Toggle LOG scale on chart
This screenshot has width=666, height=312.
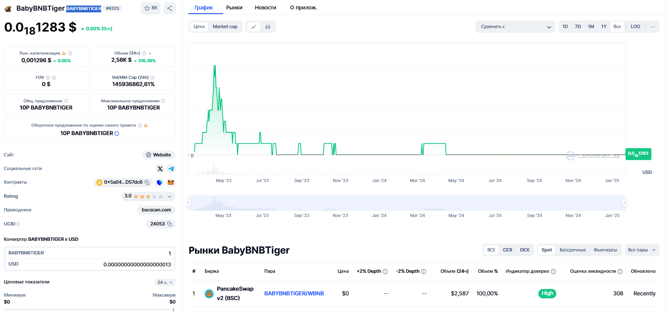636,26
